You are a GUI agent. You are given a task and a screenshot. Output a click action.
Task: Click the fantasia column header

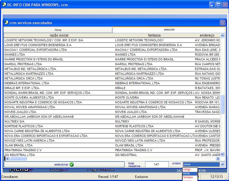pyautogui.click(x=154, y=35)
